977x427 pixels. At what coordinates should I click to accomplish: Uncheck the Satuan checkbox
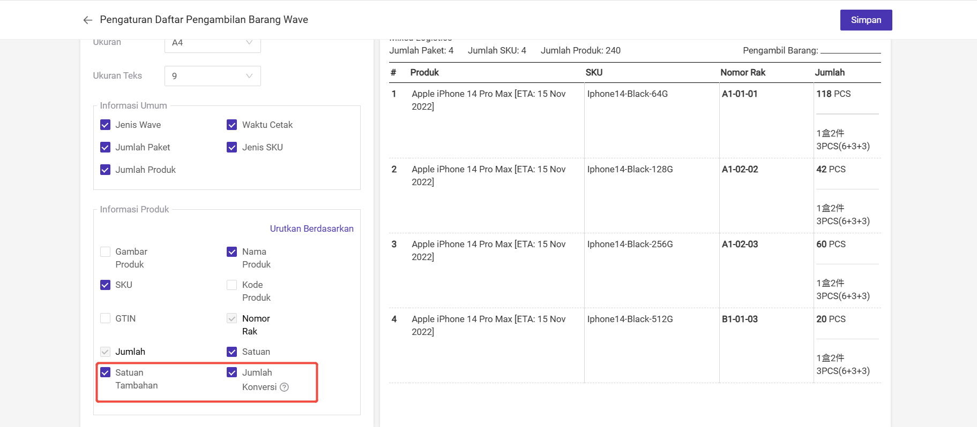(232, 352)
